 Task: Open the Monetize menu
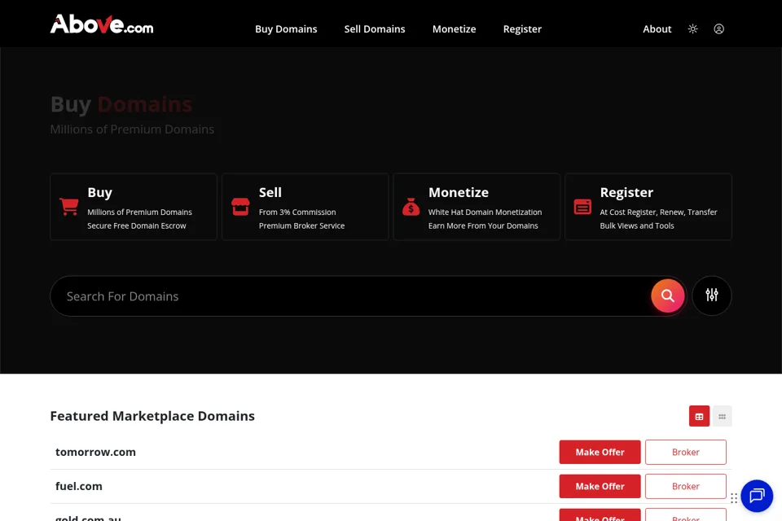454,29
